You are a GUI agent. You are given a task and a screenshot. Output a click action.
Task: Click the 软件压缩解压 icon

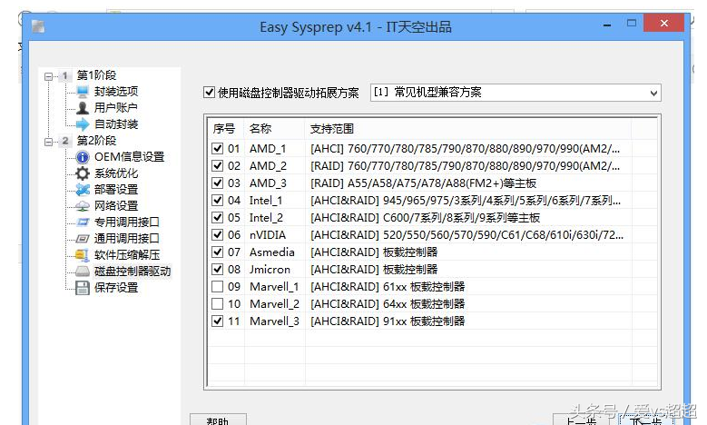[83, 255]
